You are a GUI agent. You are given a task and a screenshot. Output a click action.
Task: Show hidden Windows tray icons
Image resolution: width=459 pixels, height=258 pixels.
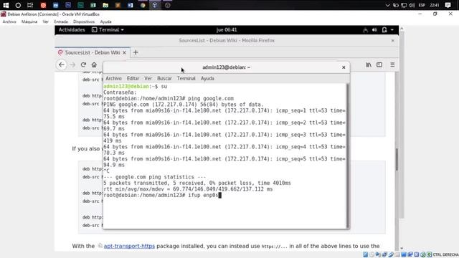tap(387, 5)
